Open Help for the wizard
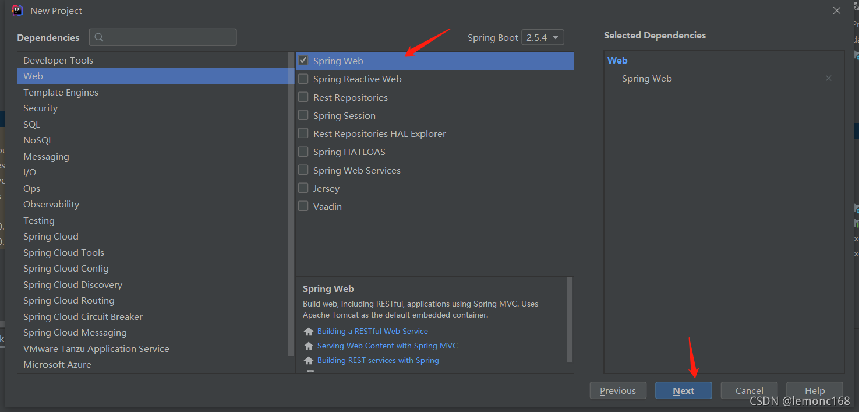Viewport: 859px width, 412px height. (x=815, y=390)
